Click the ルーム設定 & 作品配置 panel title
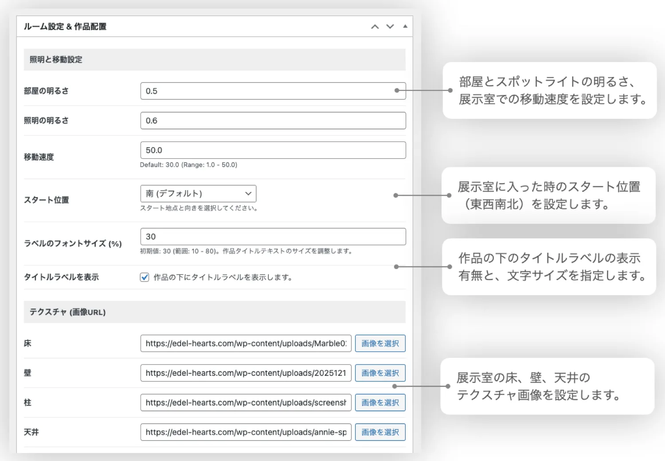 pos(65,27)
